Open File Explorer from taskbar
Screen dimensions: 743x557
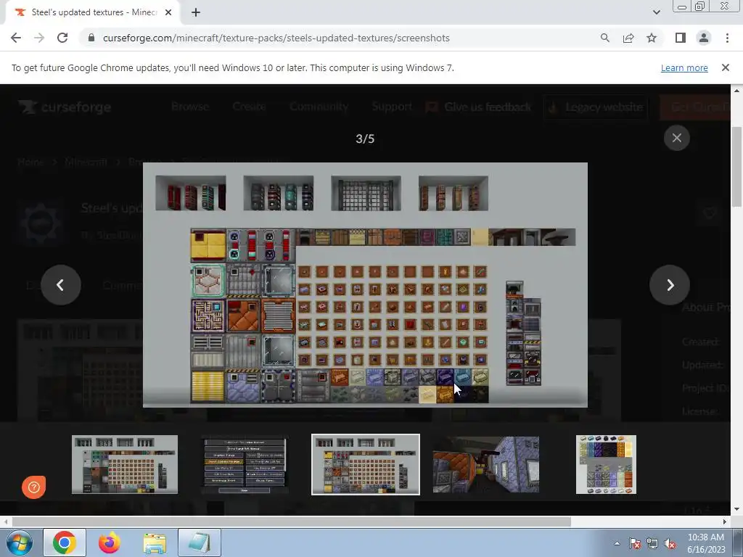[x=155, y=543]
